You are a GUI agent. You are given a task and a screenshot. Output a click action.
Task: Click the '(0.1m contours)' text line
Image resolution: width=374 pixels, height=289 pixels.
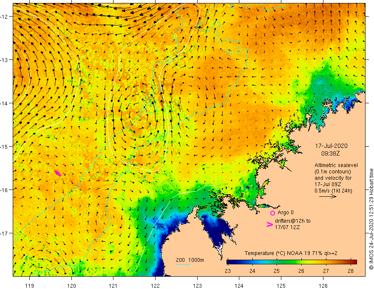333,172
